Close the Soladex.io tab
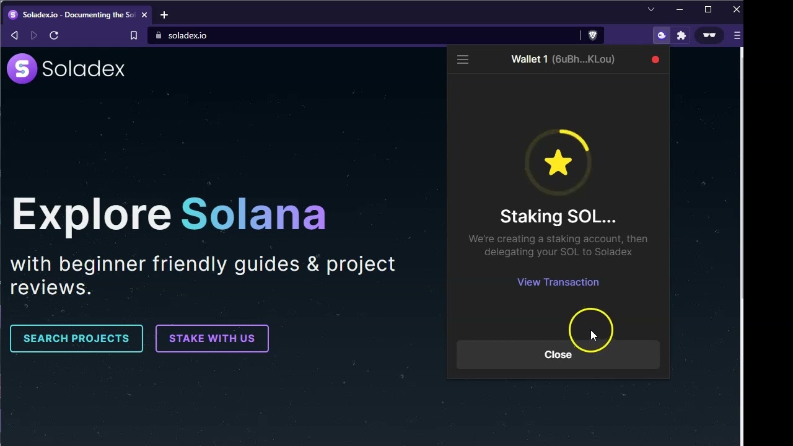The image size is (793, 446). (144, 15)
